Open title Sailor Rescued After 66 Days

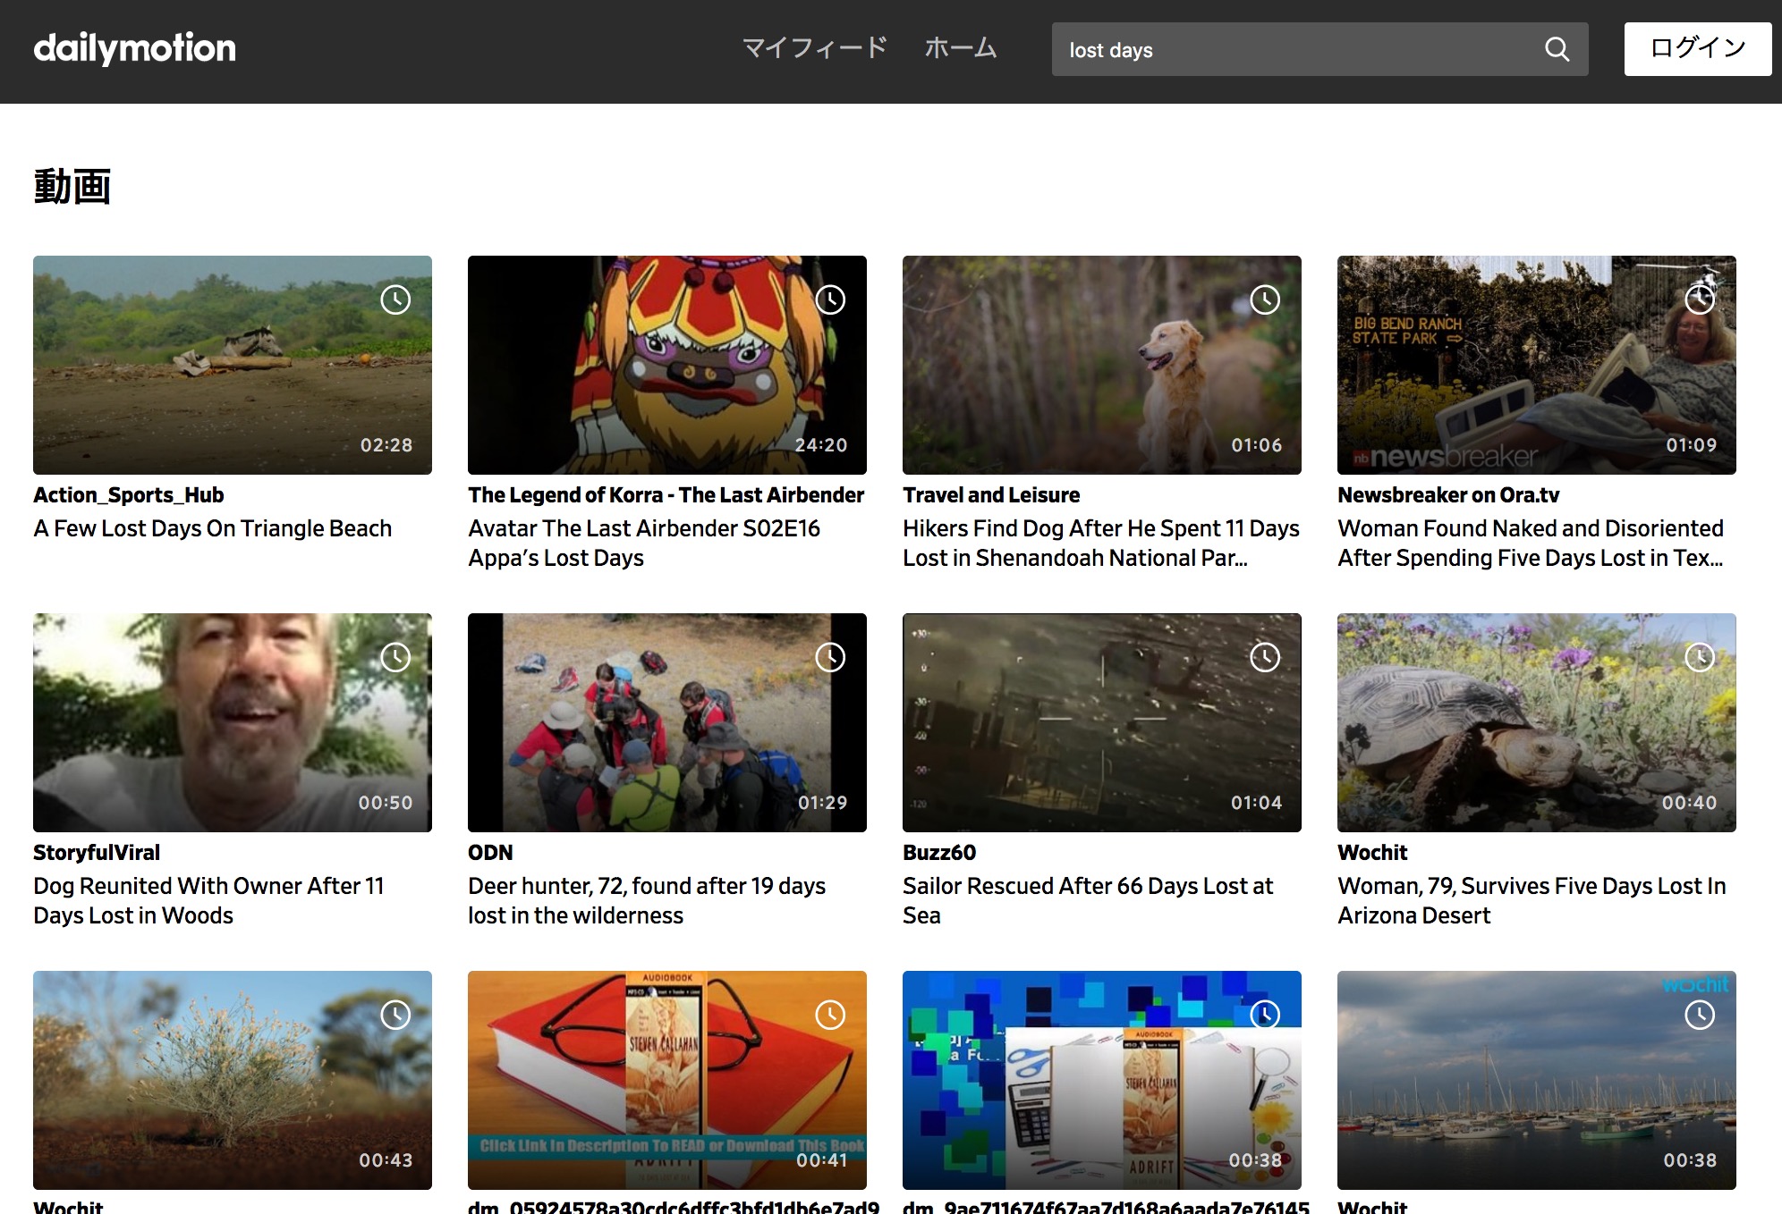pos(1088,900)
